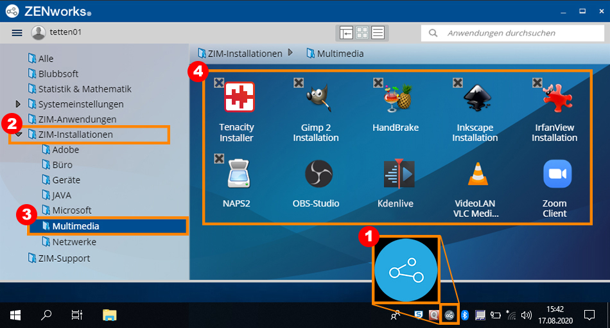Select the ZIM-Installationen folder
Screen dimensions: 610x328
click(71, 135)
